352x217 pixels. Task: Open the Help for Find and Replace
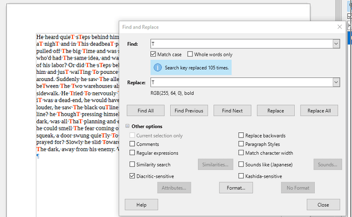141,205
